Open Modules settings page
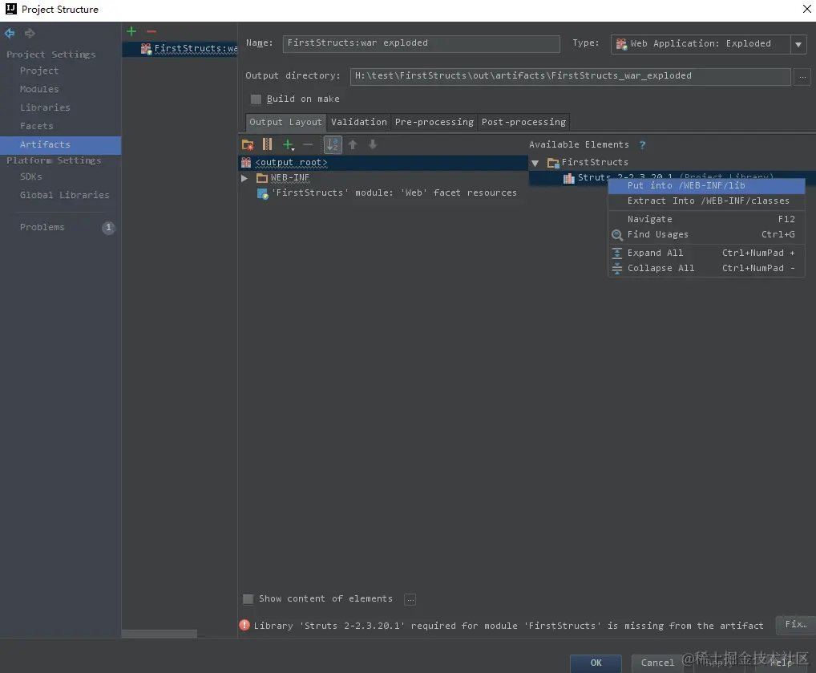 tap(39, 89)
